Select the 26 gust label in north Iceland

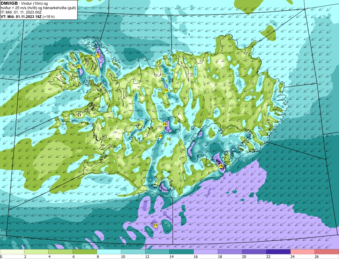[x=166, y=91]
